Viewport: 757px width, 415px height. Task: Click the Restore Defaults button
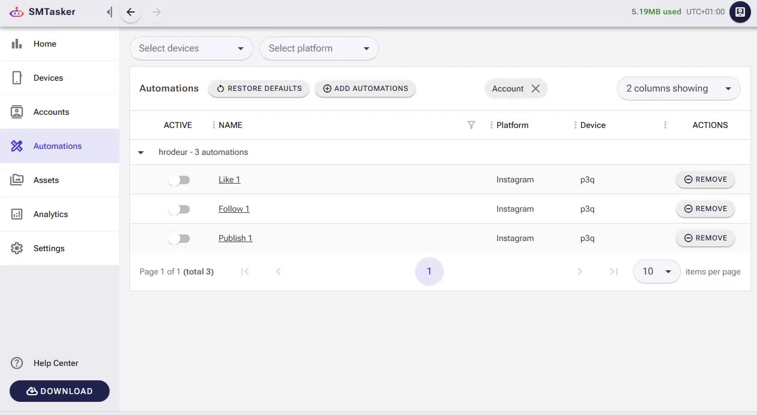coord(259,89)
